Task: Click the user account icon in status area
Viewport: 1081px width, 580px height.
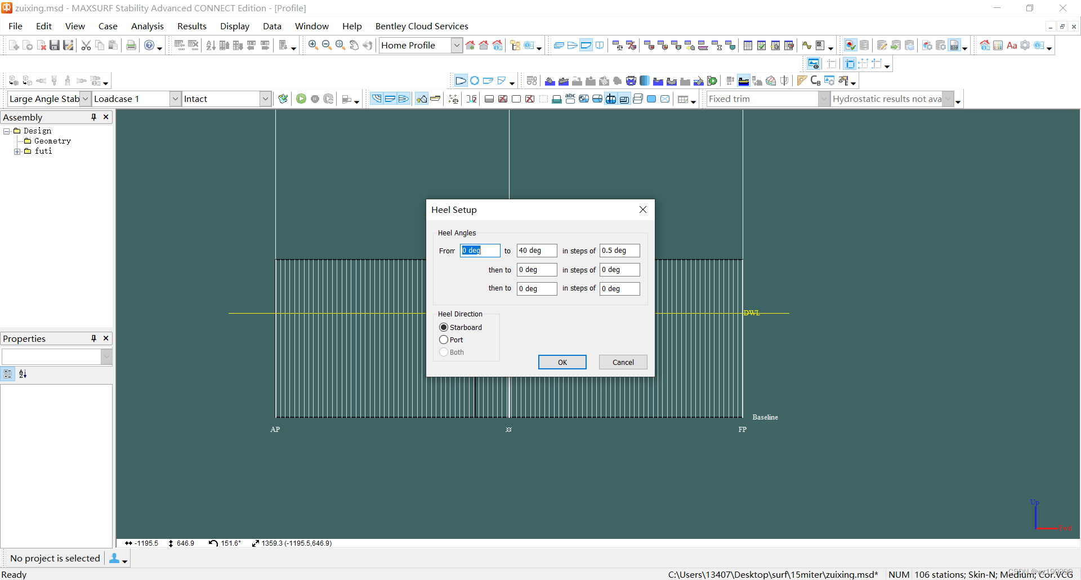Action: [114, 558]
